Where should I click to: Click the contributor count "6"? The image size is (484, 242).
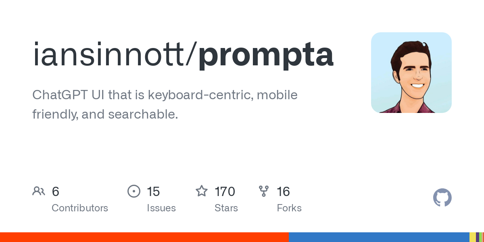click(56, 191)
